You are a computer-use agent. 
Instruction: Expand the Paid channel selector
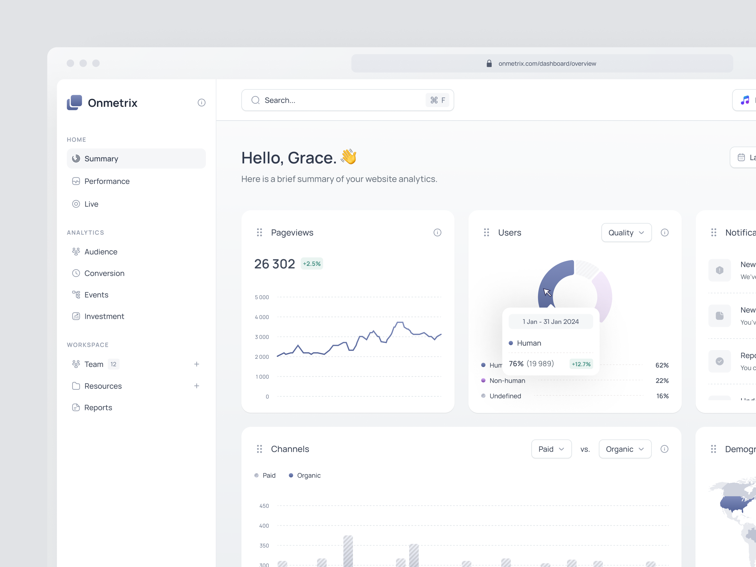click(551, 449)
